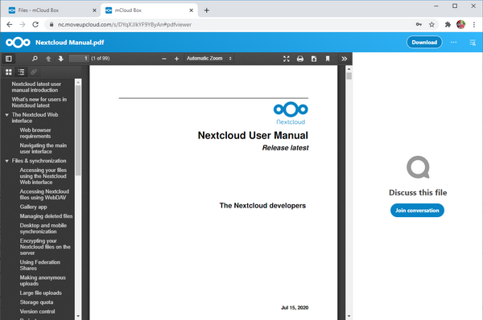Go back in browser history

point(10,25)
